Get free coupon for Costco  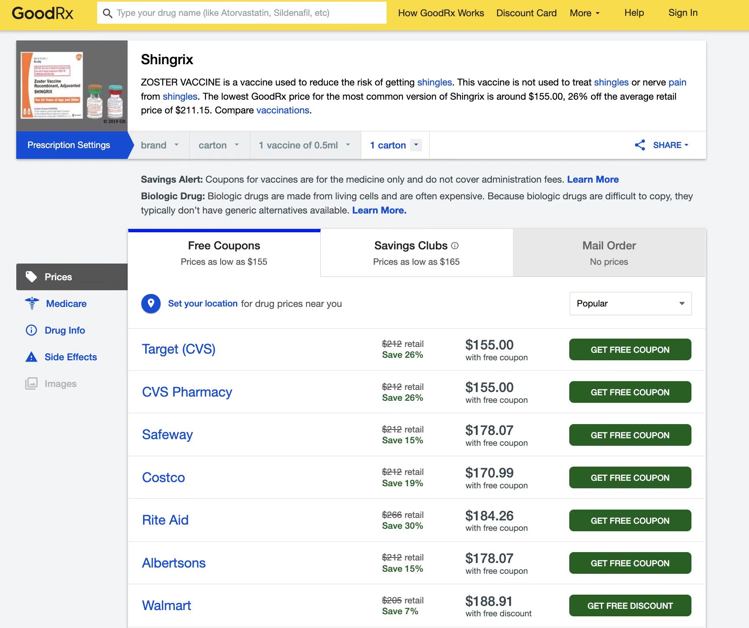[x=630, y=478]
